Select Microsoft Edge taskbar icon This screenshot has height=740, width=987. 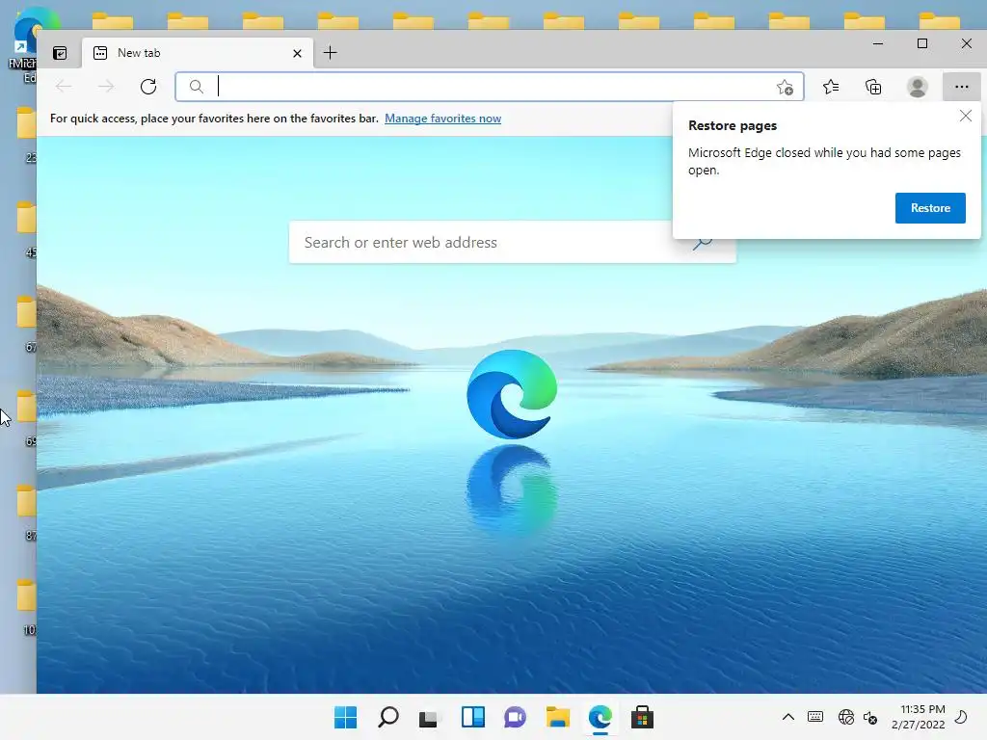click(600, 717)
